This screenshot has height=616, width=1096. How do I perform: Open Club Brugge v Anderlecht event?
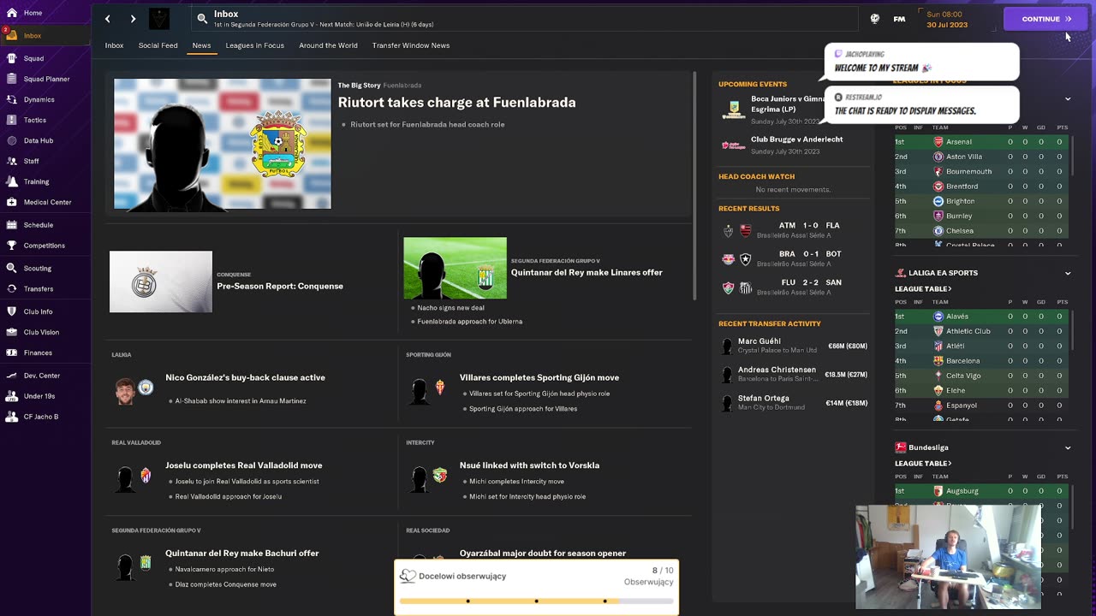[794, 145]
